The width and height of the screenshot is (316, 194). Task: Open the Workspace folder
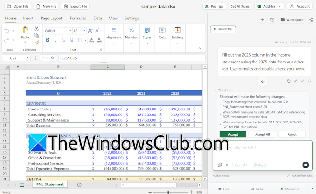292,19
